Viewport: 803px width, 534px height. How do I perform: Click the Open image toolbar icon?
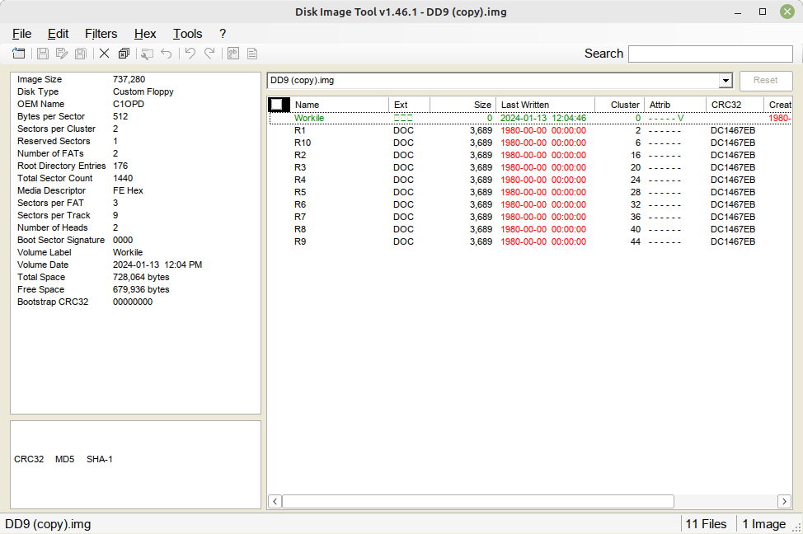point(19,54)
